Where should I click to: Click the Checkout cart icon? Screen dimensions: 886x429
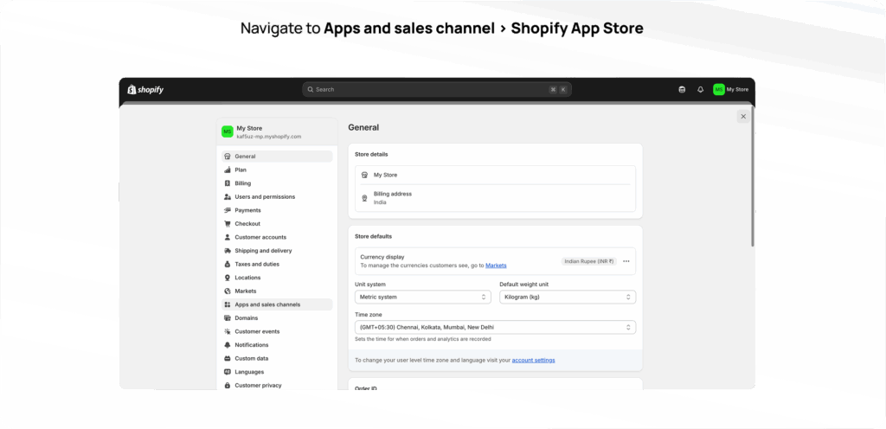tap(228, 223)
